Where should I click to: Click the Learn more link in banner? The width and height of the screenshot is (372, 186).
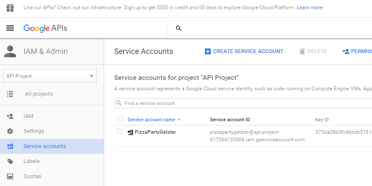pos(309,8)
